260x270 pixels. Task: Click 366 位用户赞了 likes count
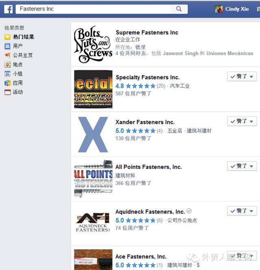pos(133,183)
